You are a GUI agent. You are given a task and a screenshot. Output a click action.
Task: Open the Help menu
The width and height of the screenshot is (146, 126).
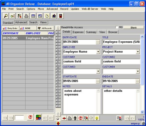click(x=111, y=9)
